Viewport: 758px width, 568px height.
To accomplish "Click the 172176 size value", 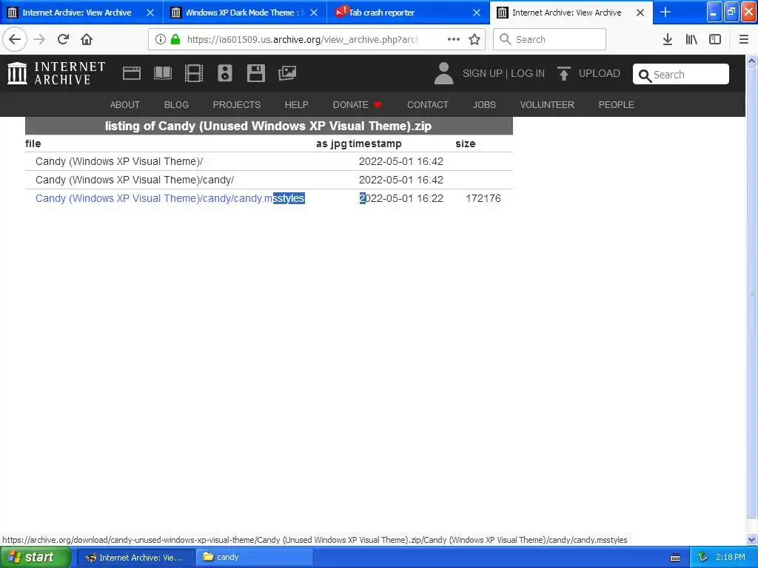I will 483,198.
